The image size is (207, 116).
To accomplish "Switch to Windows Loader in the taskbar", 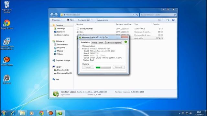I will [x=60, y=113].
